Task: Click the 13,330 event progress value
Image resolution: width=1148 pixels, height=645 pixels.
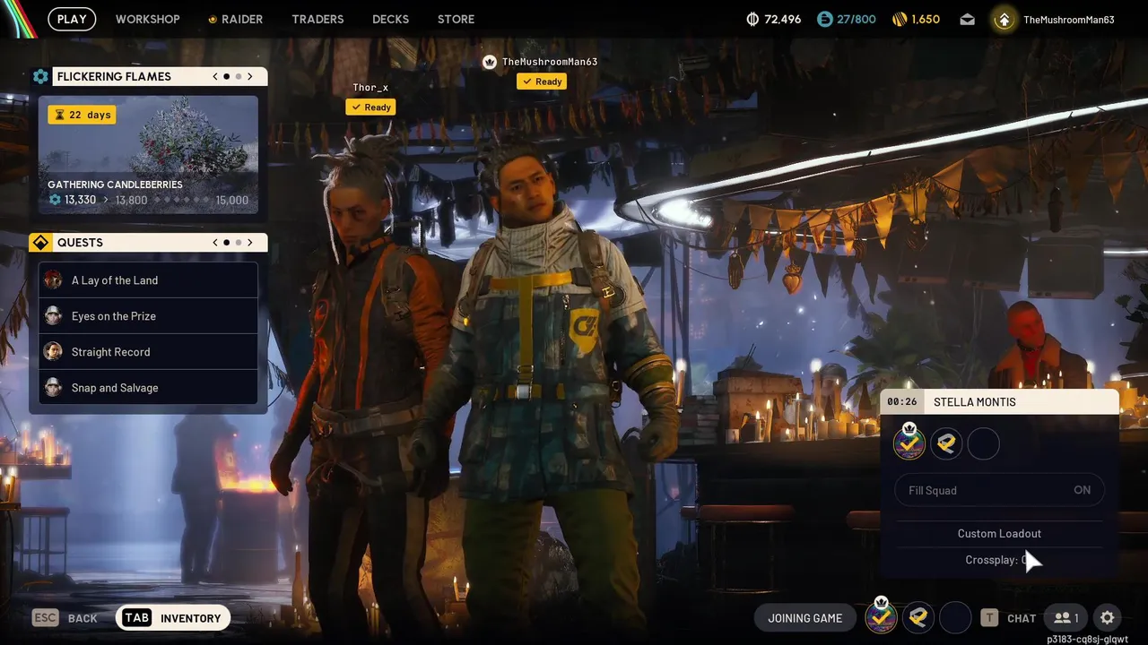Action: (x=80, y=200)
